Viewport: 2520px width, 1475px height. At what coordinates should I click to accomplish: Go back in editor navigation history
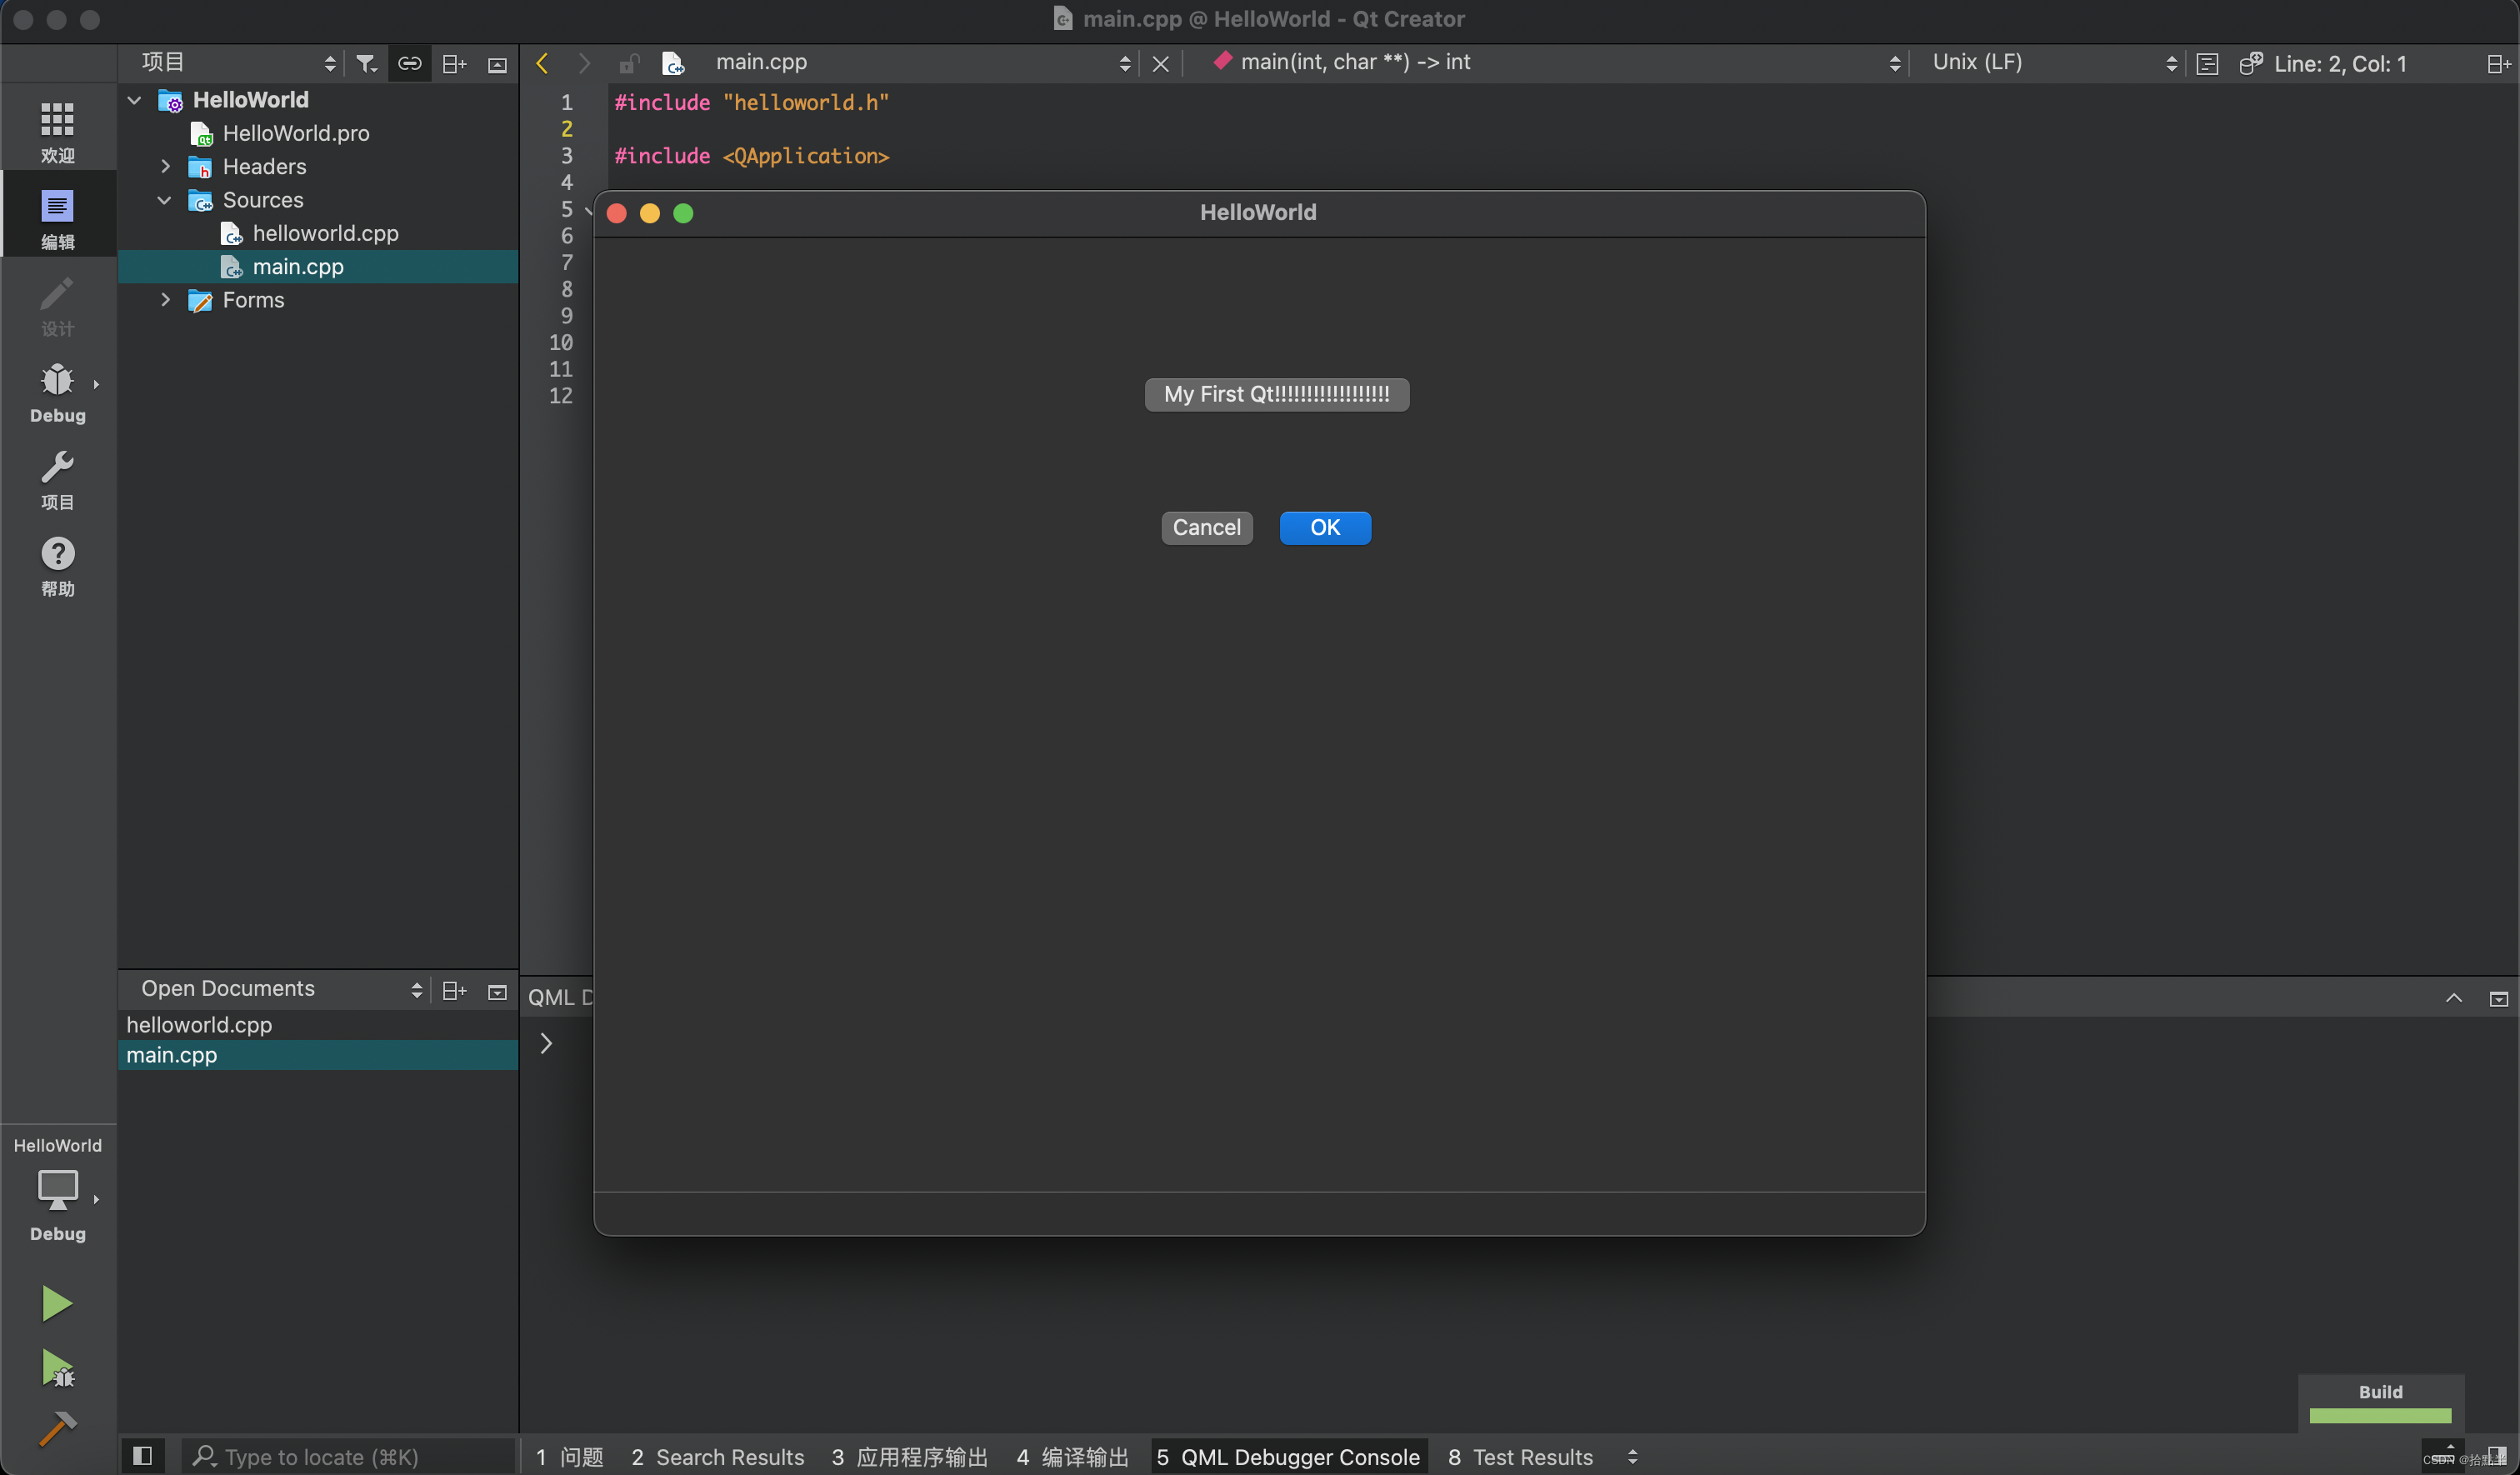pos(542,63)
